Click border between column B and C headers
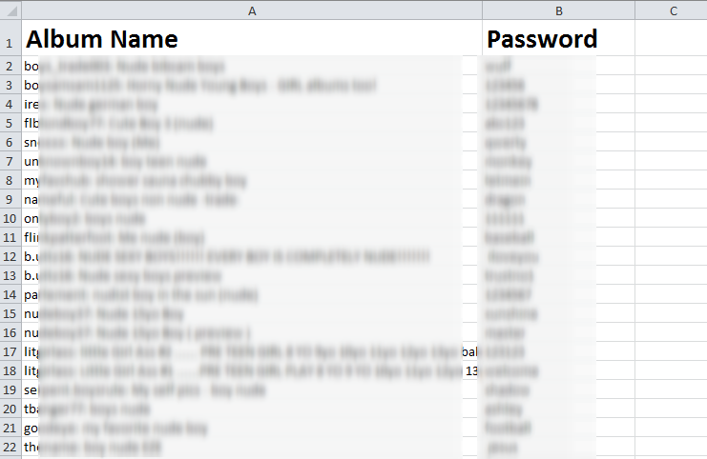 (634, 10)
